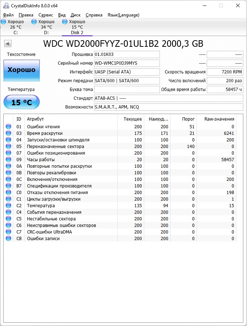Click the CrystalDiskInfo title bar app icon
247x326 pixels.
point(6,5)
